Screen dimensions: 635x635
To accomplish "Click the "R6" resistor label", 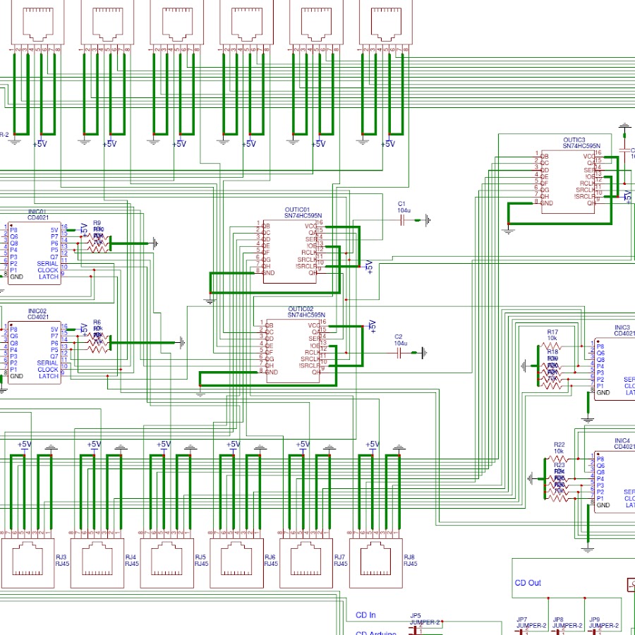I will coord(97,322).
